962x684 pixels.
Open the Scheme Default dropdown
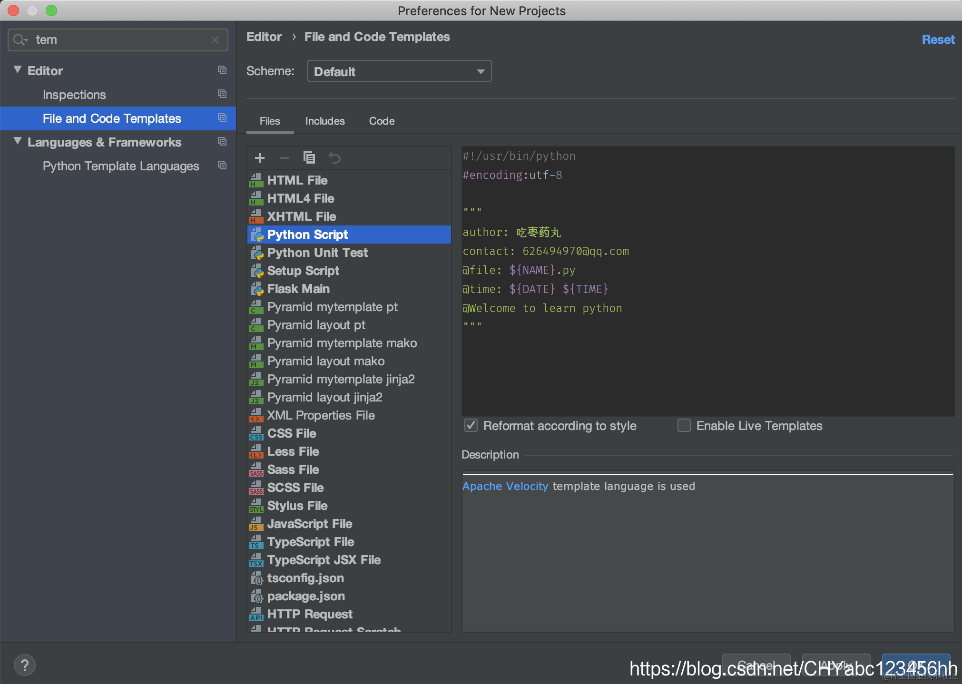tap(399, 71)
